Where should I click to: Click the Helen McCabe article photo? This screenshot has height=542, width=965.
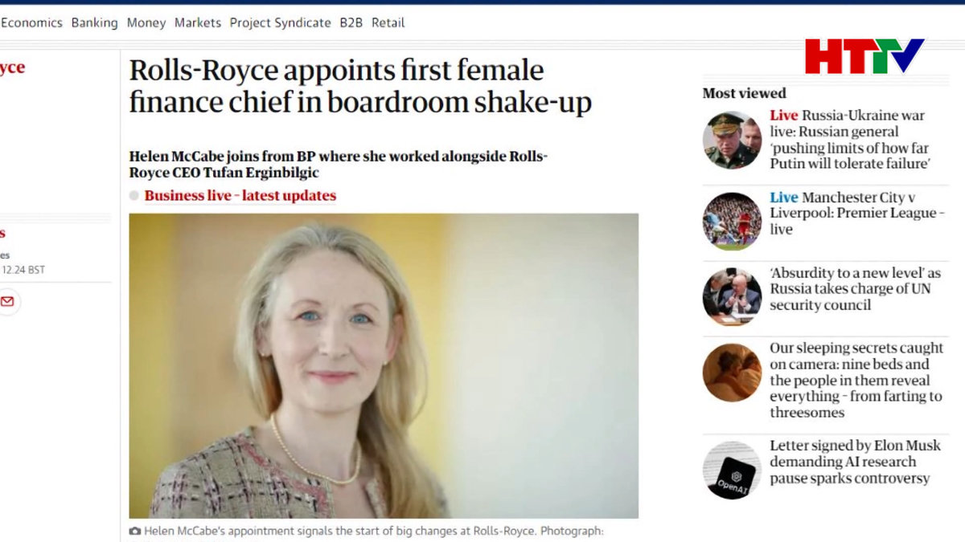pos(384,365)
